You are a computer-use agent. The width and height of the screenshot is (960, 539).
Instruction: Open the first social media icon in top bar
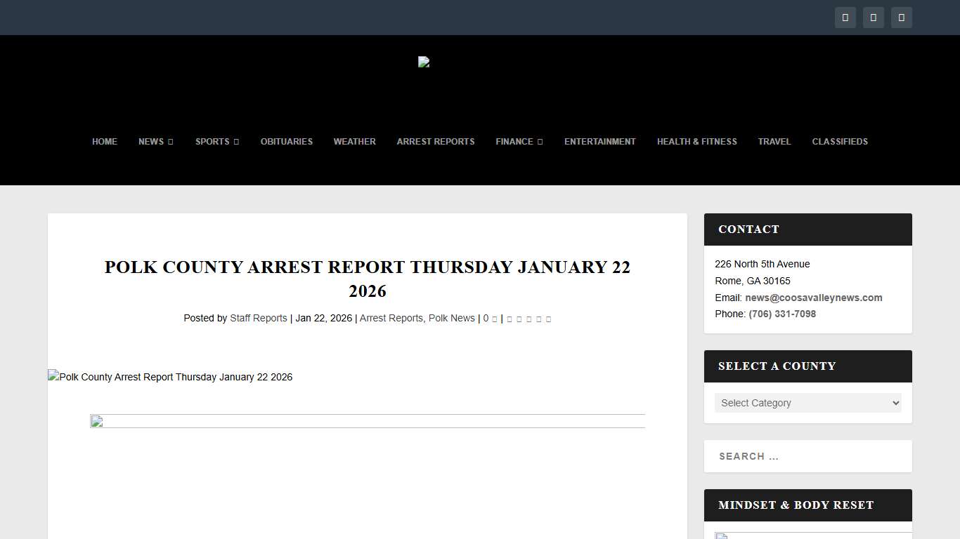coord(845,18)
